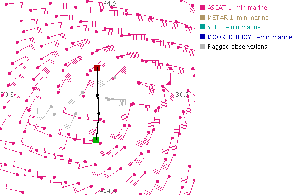Click the ASCAT pink legend square
The height and width of the screenshot is (195, 293).
point(203,8)
